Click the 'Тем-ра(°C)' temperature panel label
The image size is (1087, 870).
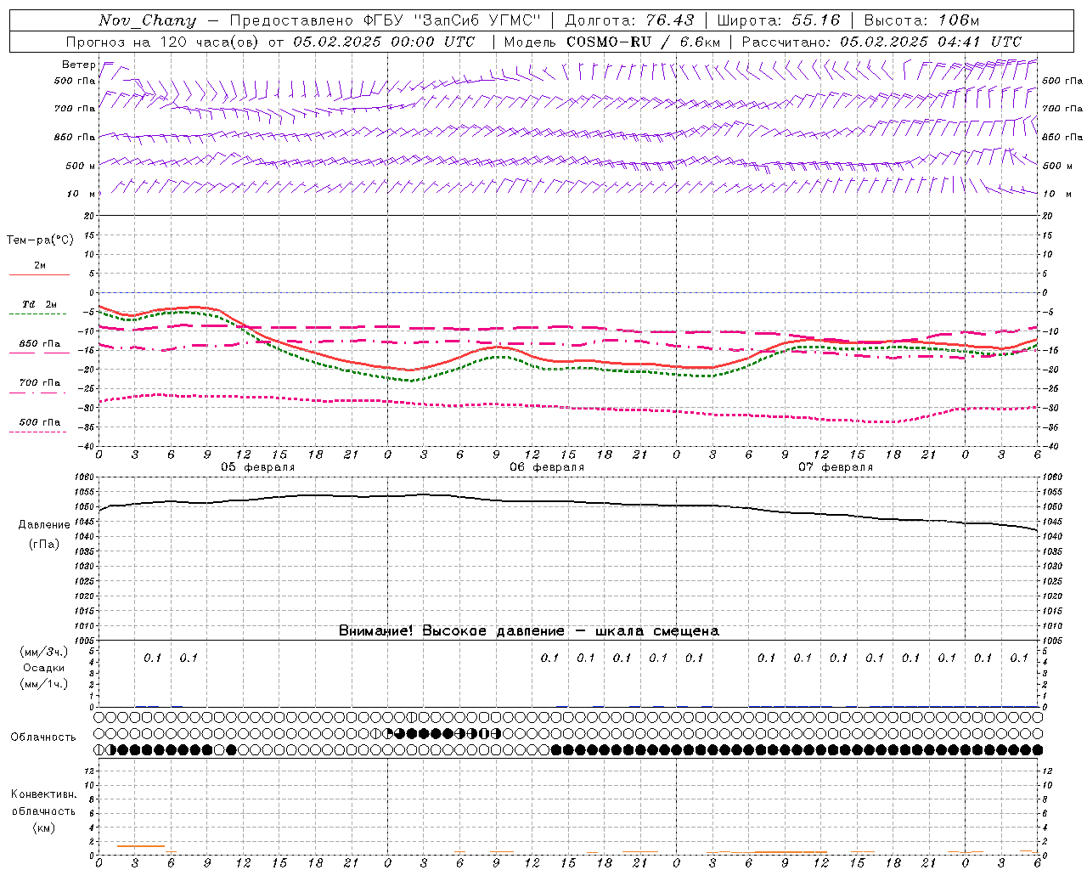[40, 240]
